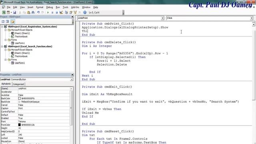256x144 pixels.
Task: Click the 'Private Sub cmdDelete_Click()' code line
Action: point(109,42)
